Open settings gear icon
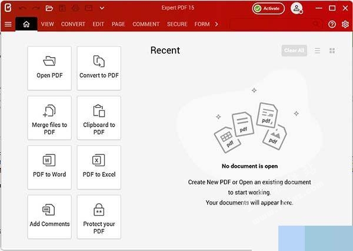This screenshot has height=251, width=353. [345, 24]
